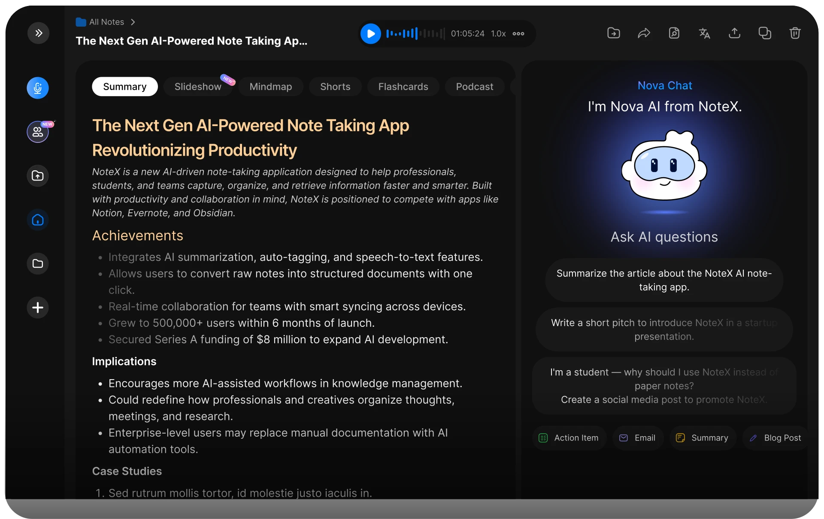Click chevron next to All Notes breadcrumb
The width and height of the screenshot is (824, 519).
(133, 22)
